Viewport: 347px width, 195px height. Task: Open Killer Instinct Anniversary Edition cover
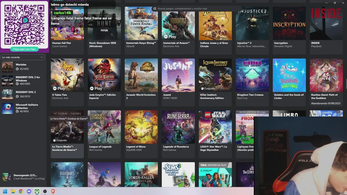pyautogui.click(x=215, y=75)
